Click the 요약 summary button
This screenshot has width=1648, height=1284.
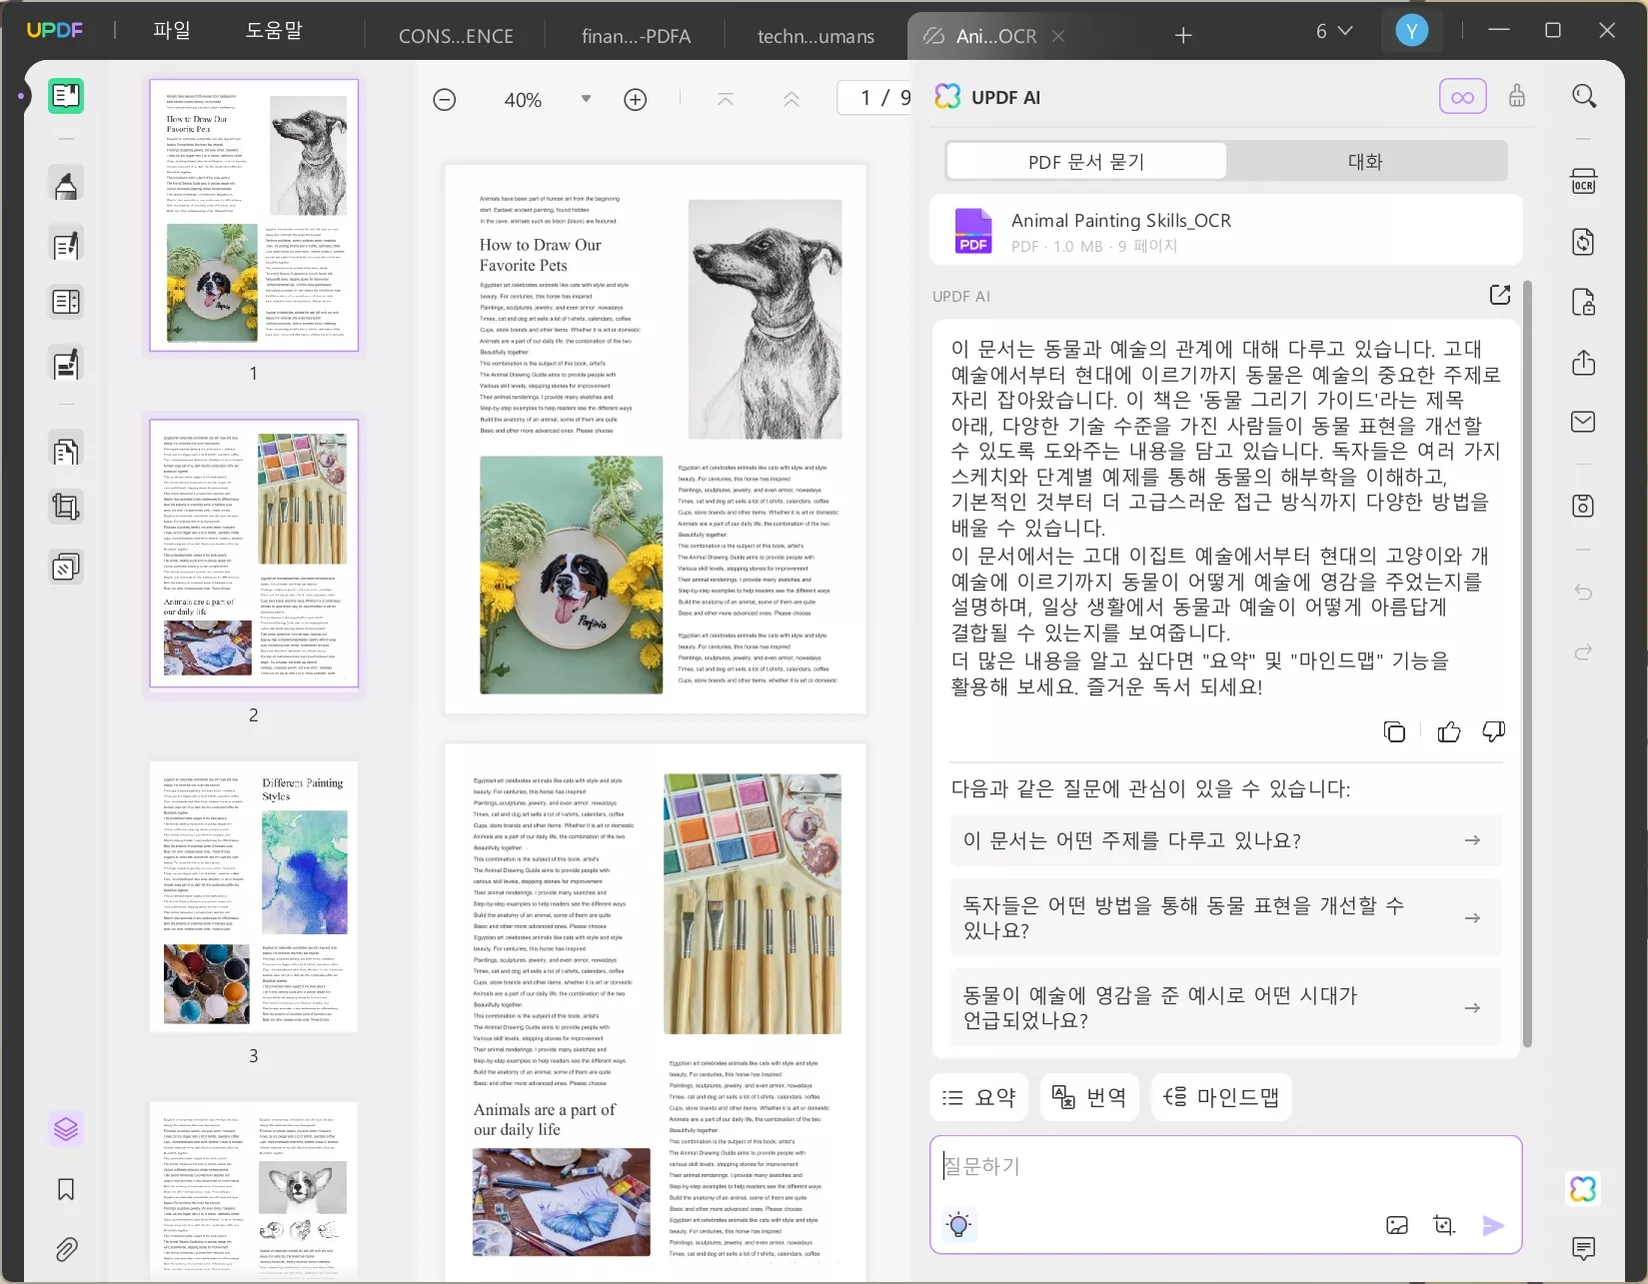pos(979,1097)
